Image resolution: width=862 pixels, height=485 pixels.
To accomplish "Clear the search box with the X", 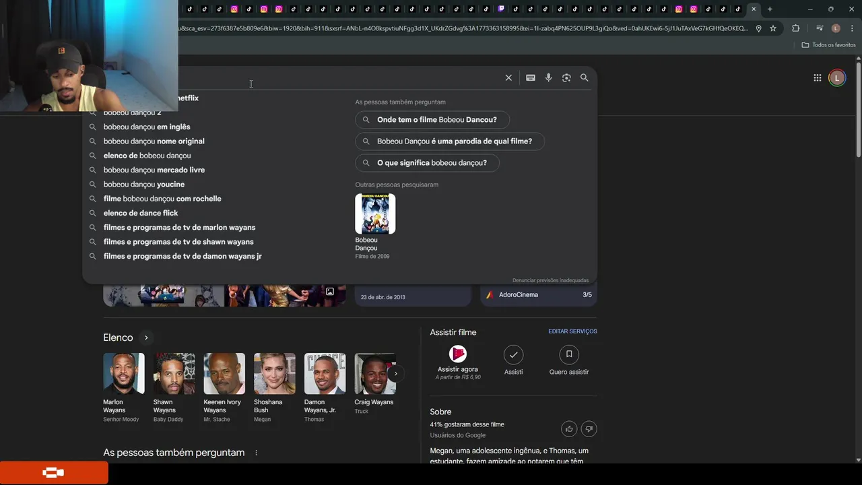I will pos(508,78).
